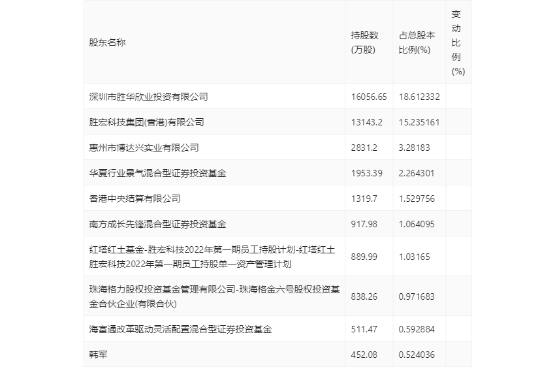Select the 珠海格力股权投资基金 shareholder name

coord(215,296)
